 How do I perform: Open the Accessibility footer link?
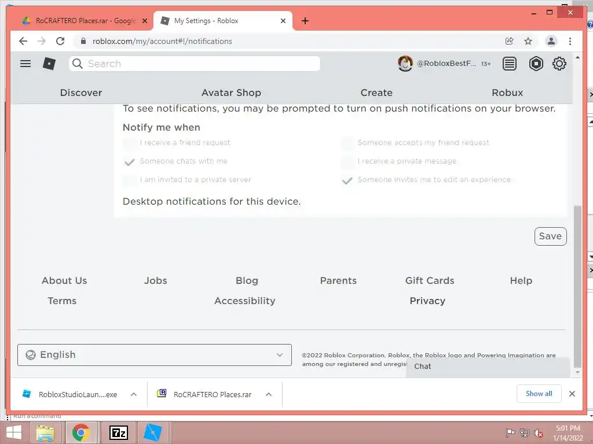pyautogui.click(x=245, y=301)
